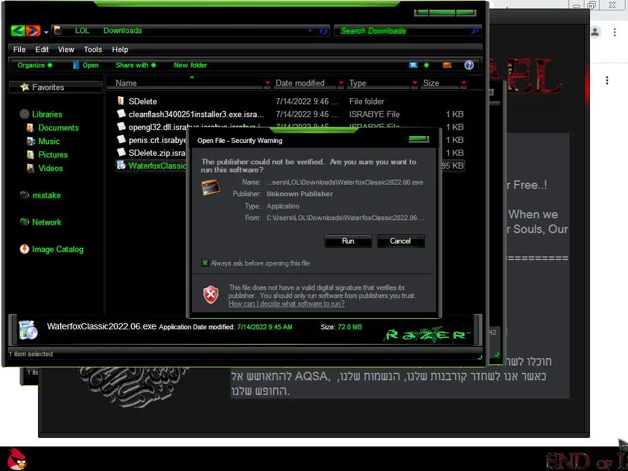This screenshot has height=471, width=628.
Task: Expand the Organize dropdown
Action: 34,65
